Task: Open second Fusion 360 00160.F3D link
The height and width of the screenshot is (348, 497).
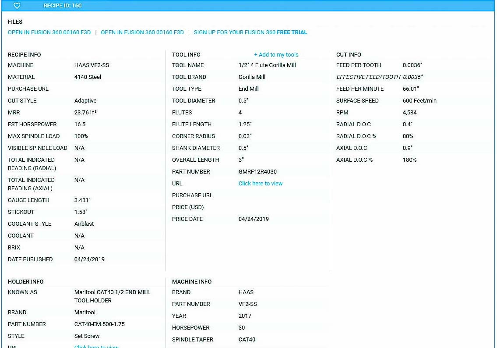Action: [142, 32]
